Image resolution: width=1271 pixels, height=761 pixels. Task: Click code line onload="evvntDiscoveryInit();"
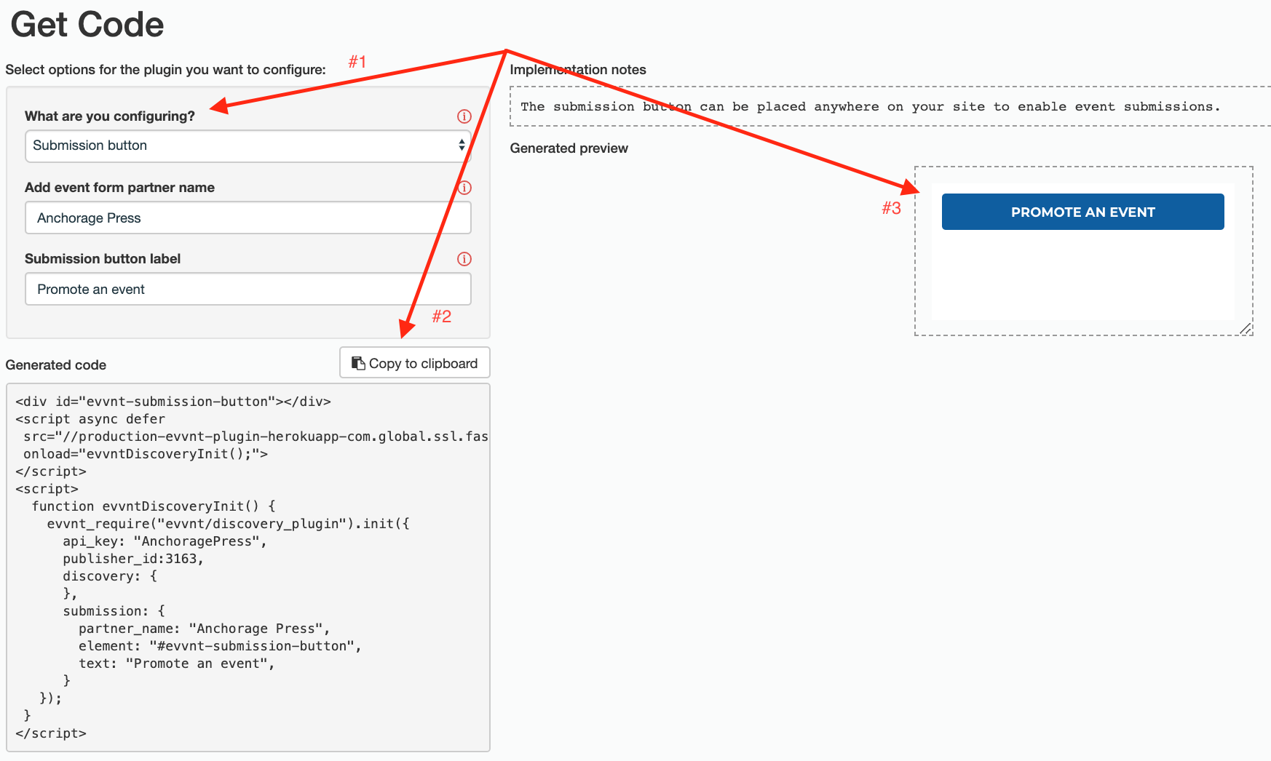[x=146, y=454]
